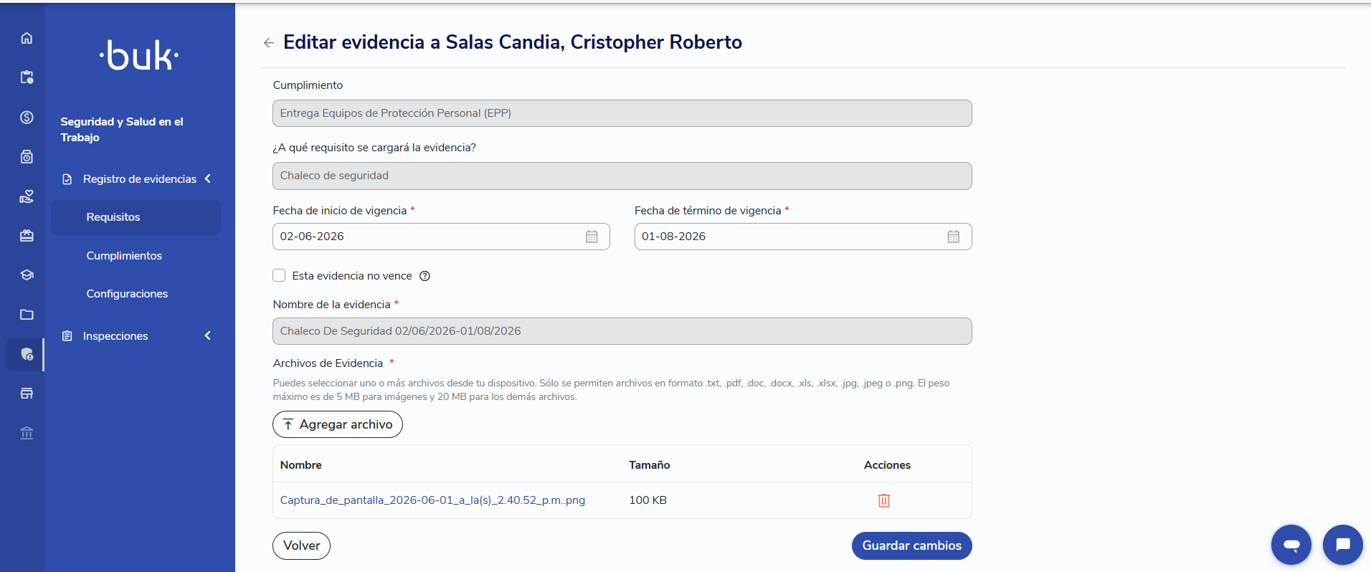The height and width of the screenshot is (572, 1371).
Task: Show help tooltip next to Esta evidencia no vence
Action: click(424, 276)
